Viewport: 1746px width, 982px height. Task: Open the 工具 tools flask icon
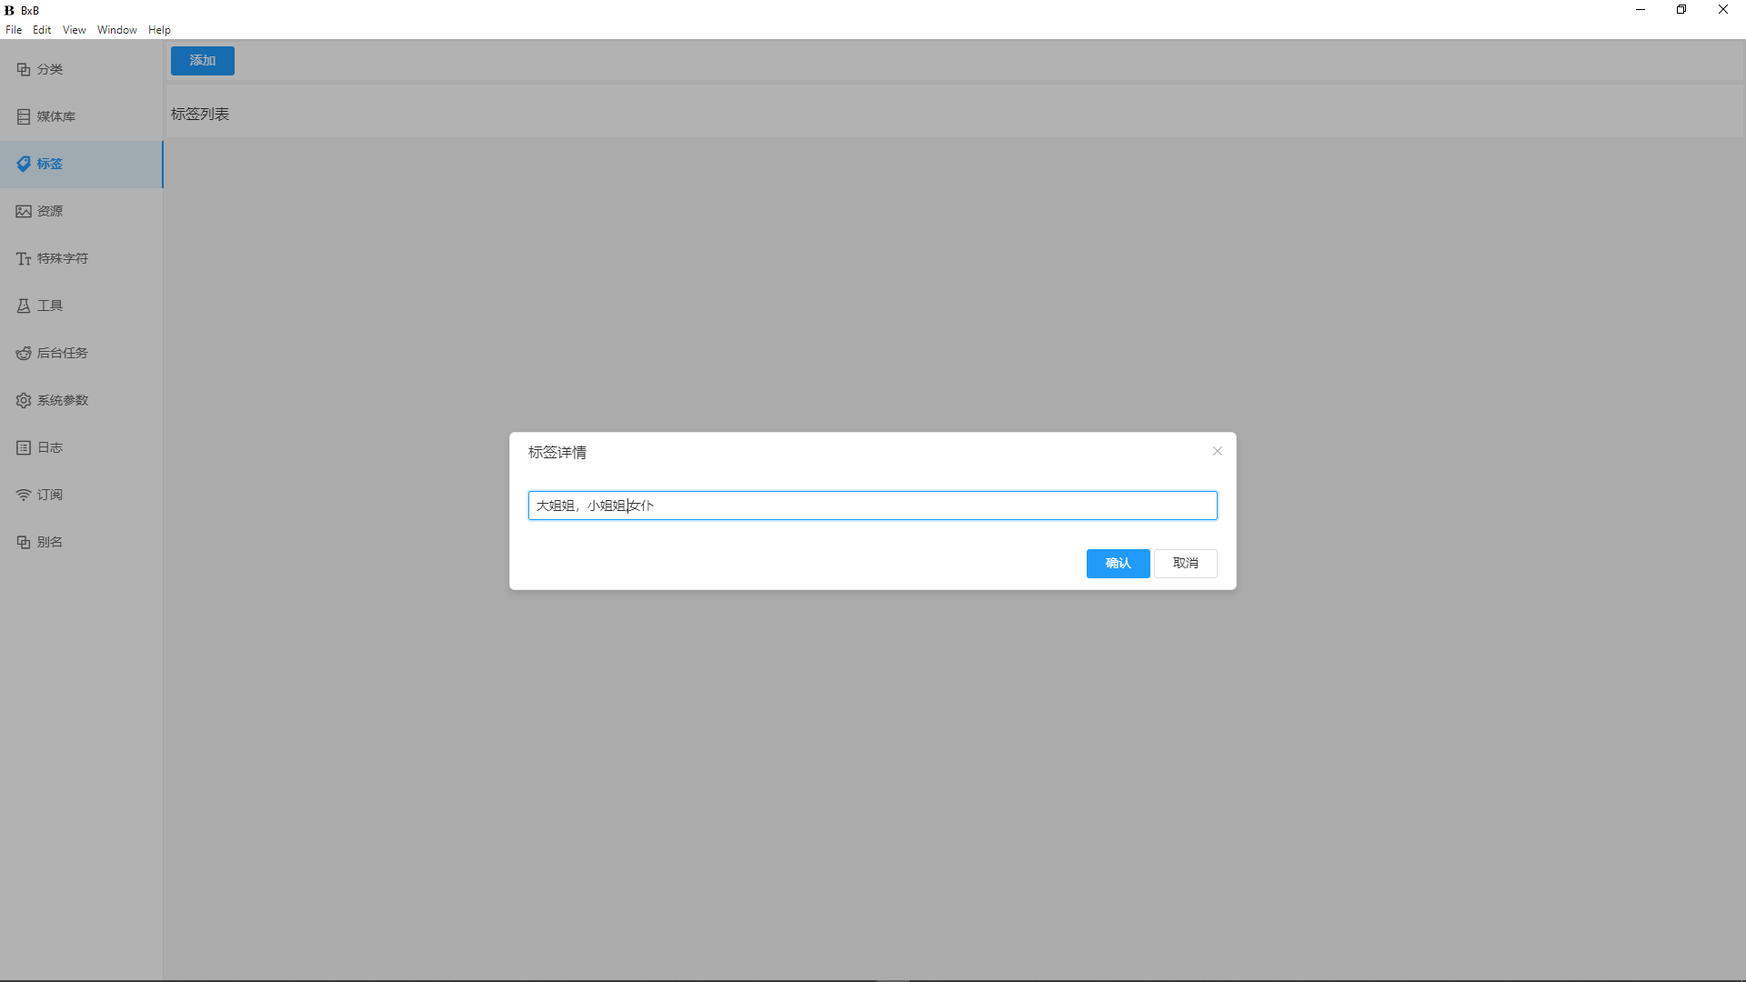24,306
